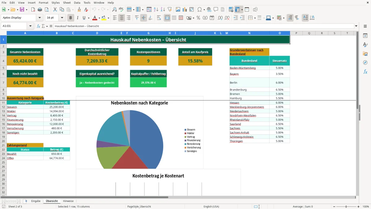Open the Data menu
371x209 pixels.
(x=77, y=2)
